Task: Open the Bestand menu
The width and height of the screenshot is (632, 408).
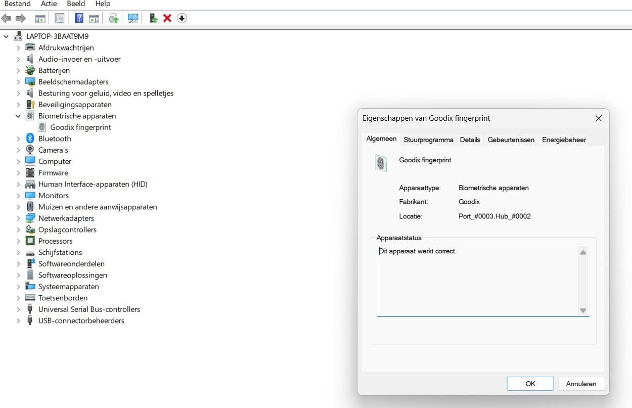Action: pos(18,4)
